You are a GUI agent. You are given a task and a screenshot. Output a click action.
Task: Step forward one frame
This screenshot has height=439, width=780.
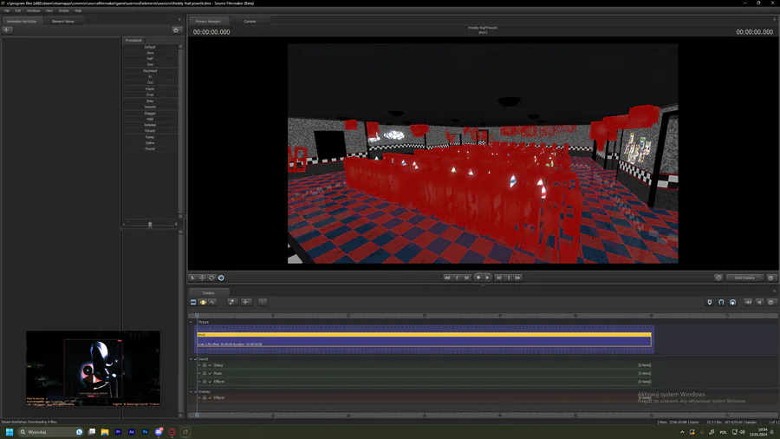pyautogui.click(x=498, y=278)
